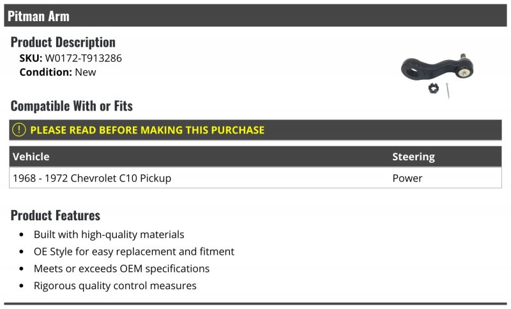The image size is (511, 309).
Task: Click the Meets or exceeds OEM specifications line
Action: tap(121, 269)
